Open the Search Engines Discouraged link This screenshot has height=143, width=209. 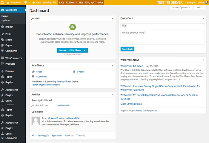pyautogui.click(x=45, y=85)
